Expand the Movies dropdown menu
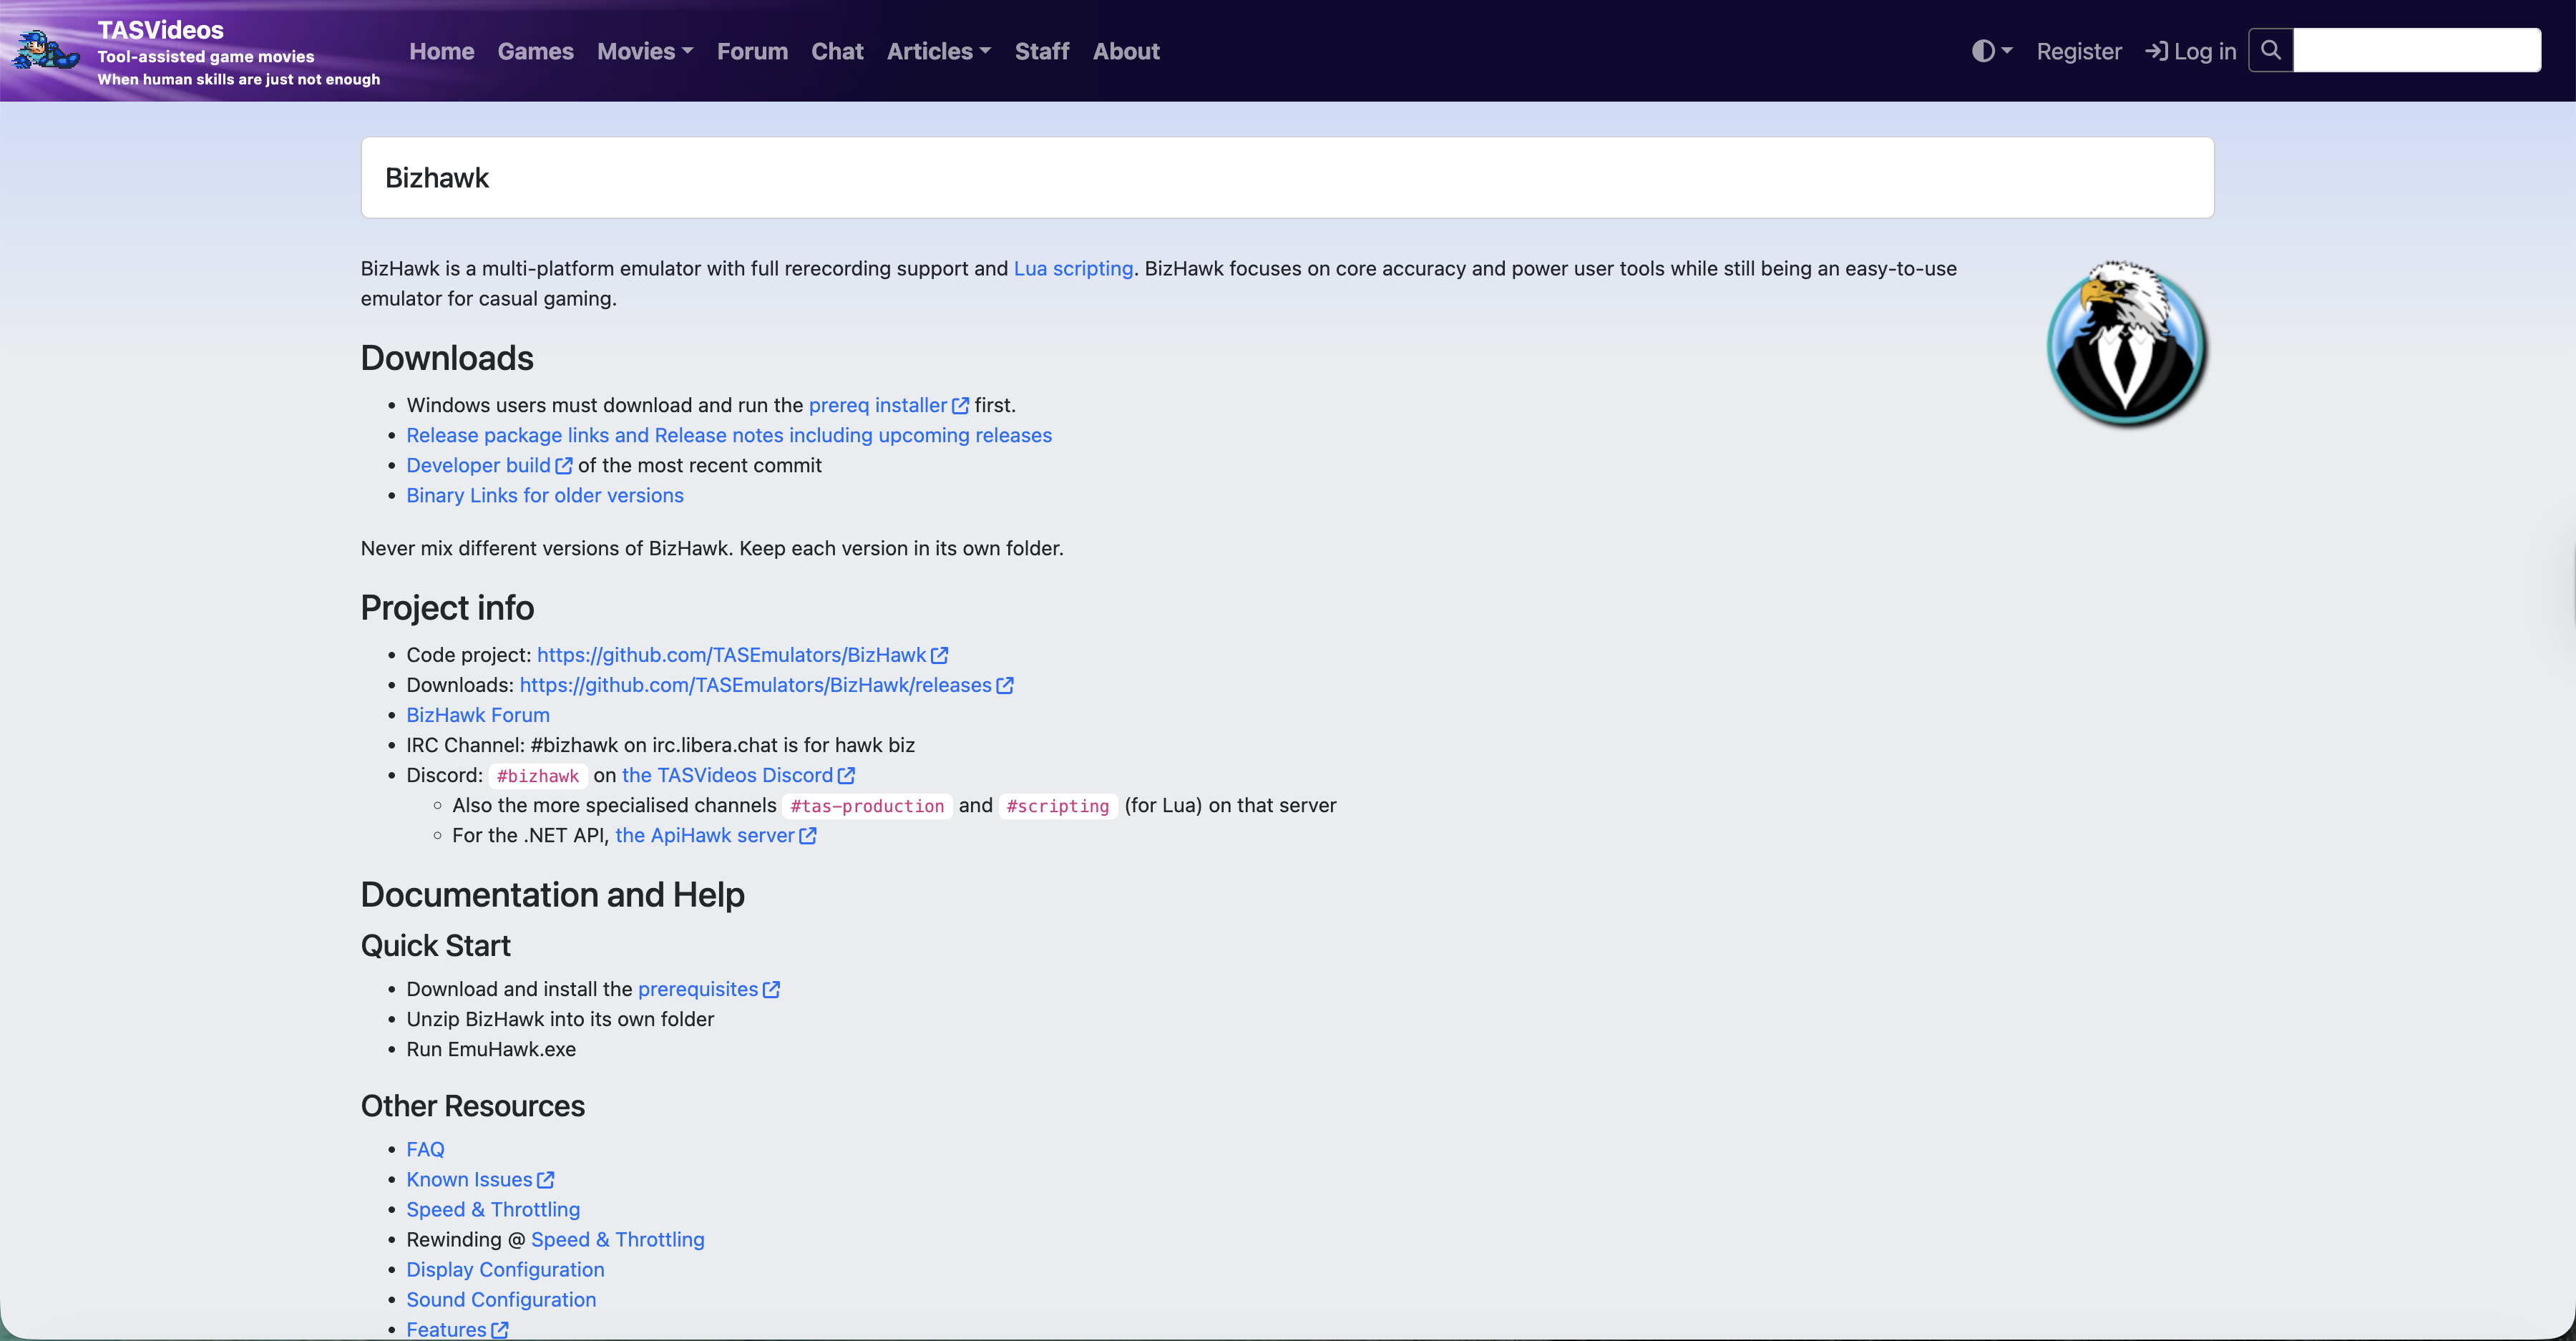The width and height of the screenshot is (2576, 1341). (644, 51)
